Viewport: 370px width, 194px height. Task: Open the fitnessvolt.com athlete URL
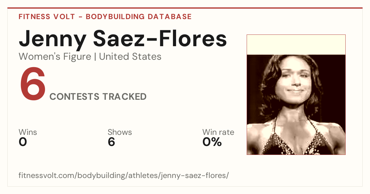[124, 176]
